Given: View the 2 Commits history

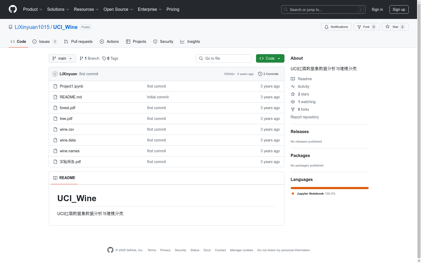Looking at the screenshot, I should (268, 74).
